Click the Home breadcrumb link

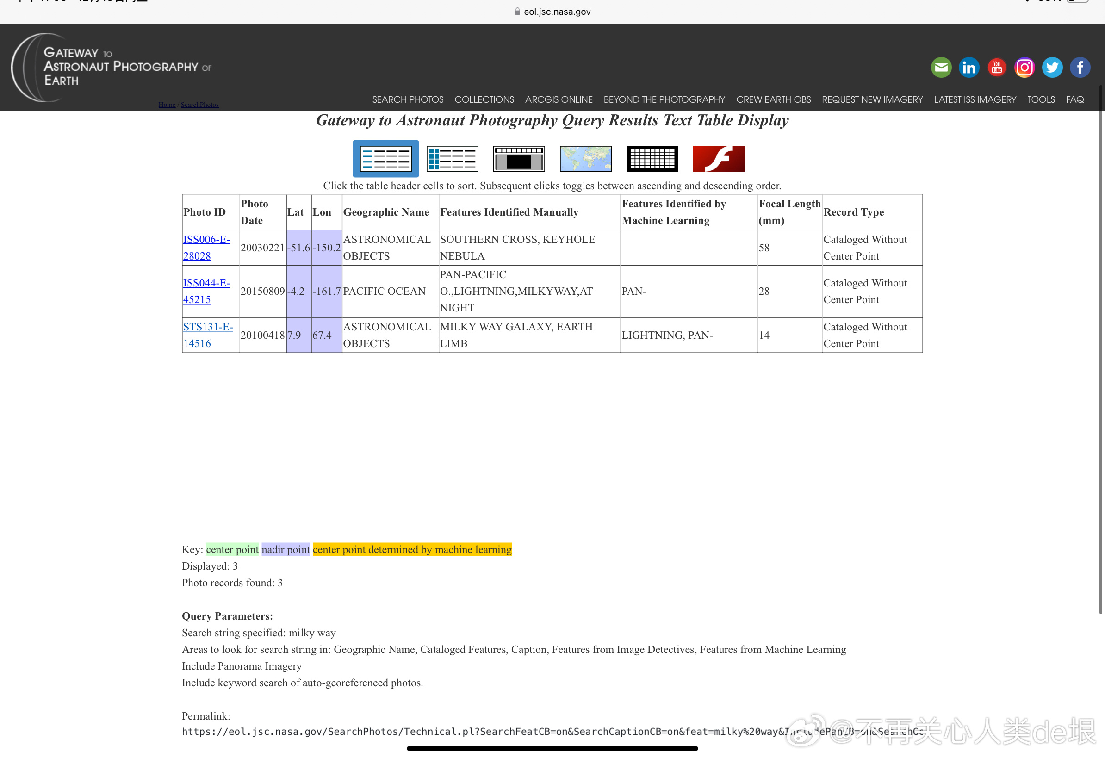[167, 105]
